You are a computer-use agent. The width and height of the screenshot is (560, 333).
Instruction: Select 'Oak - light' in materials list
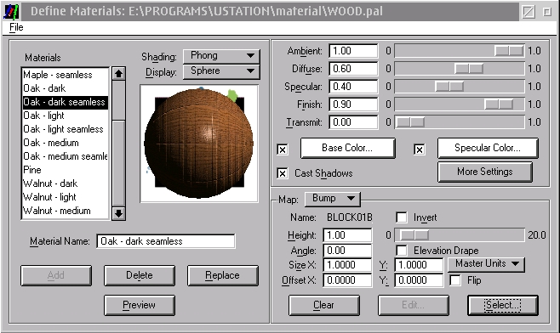pos(66,116)
